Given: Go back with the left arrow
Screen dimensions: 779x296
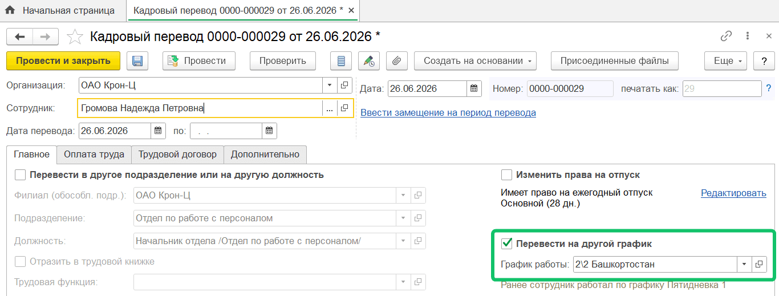Looking at the screenshot, I should point(19,37).
